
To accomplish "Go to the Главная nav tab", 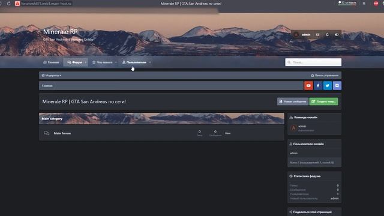I will click(51, 62).
